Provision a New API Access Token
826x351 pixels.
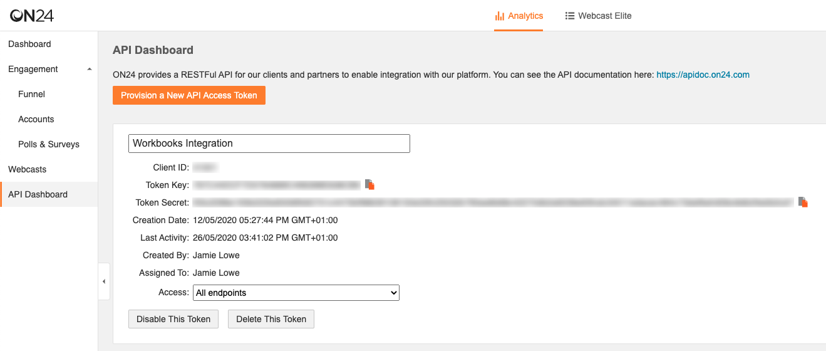pos(189,95)
